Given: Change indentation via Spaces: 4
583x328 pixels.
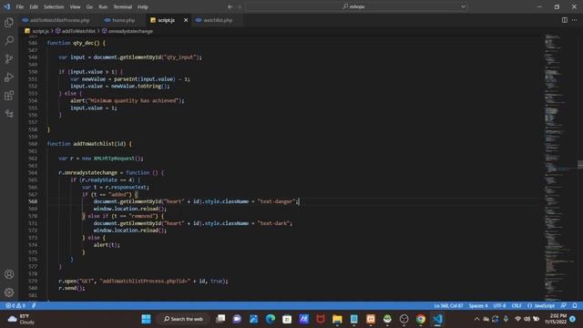Looking at the screenshot, I should tap(477, 305).
